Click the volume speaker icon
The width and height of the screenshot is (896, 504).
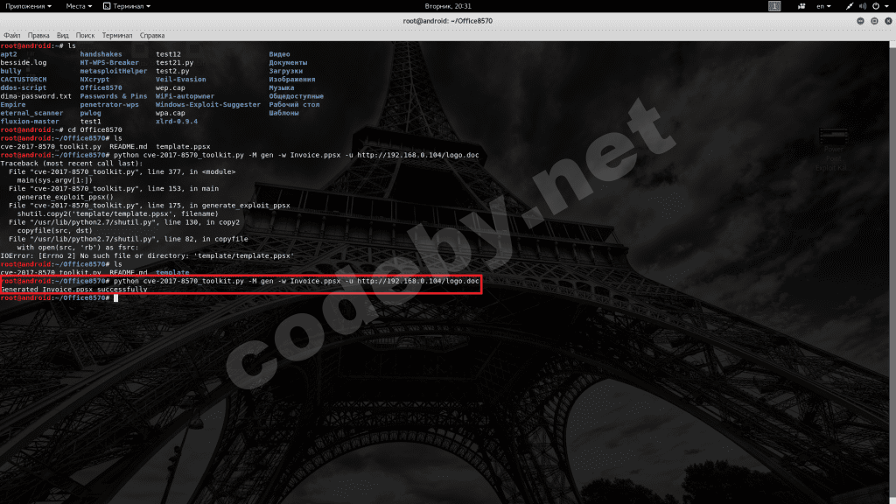click(862, 6)
